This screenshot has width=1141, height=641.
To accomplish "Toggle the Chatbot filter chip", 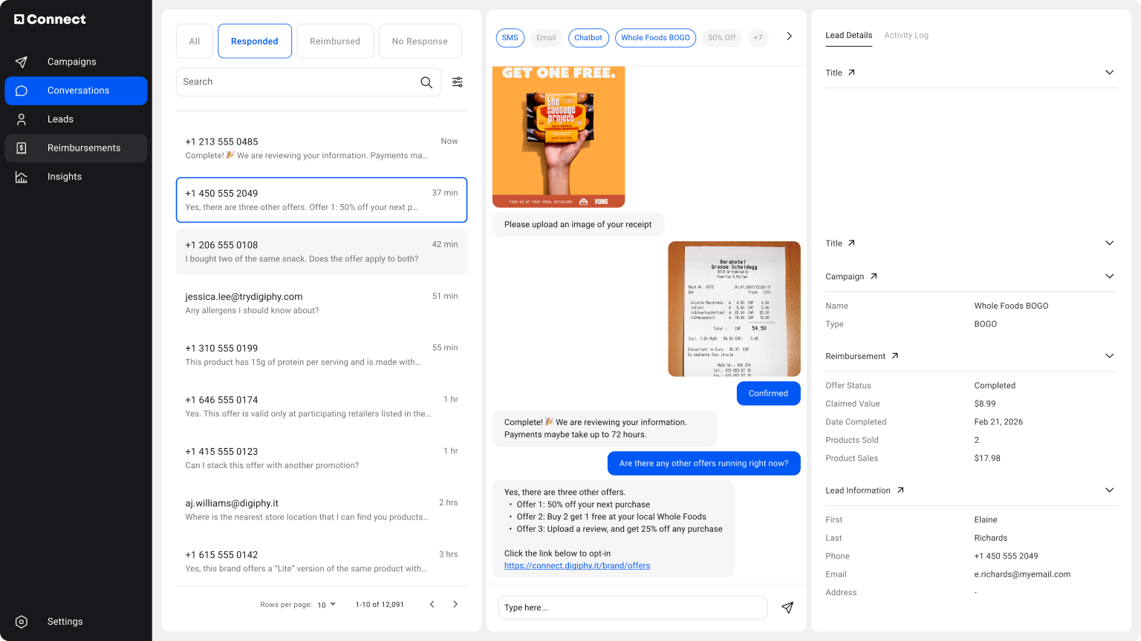I will click(x=588, y=37).
